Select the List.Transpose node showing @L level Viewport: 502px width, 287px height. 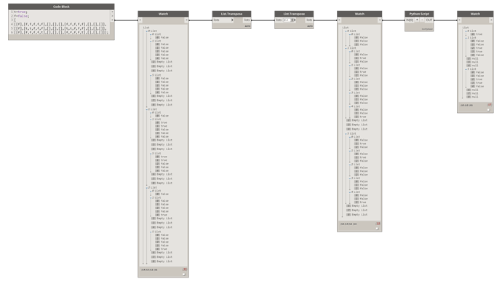[294, 14]
